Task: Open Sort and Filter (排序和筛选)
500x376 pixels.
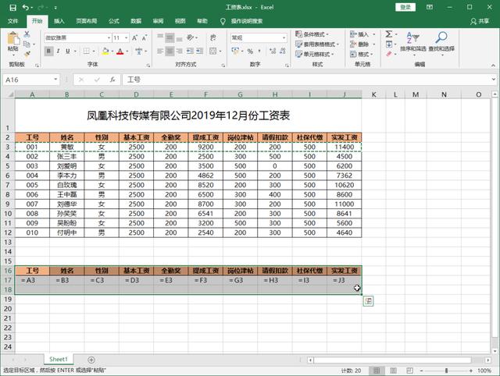Action: pos(413,44)
